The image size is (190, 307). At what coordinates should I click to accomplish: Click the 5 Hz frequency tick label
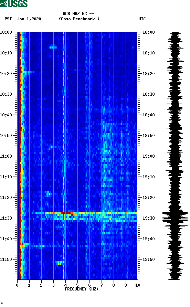click(77, 285)
